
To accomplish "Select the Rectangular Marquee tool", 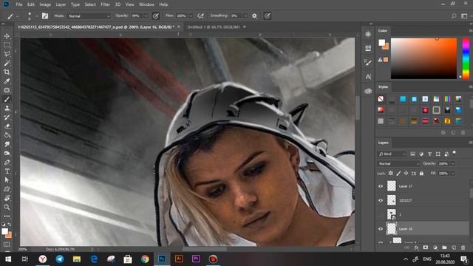I will tap(7, 45).
